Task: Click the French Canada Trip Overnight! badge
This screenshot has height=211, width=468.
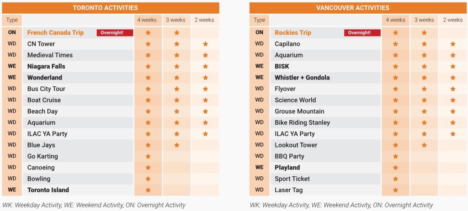Action: coord(115,32)
